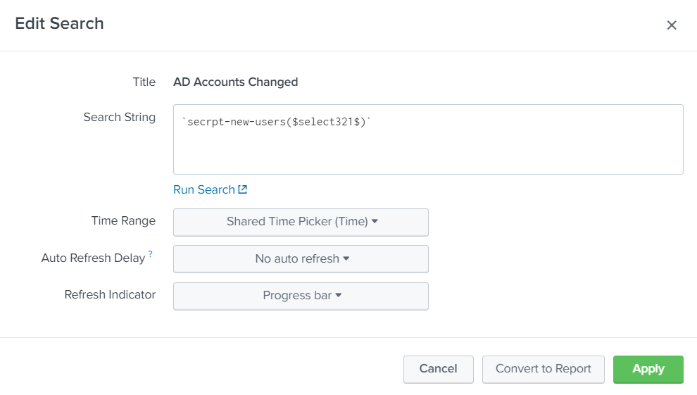Open the Run Search link
697x395 pixels.
204,189
